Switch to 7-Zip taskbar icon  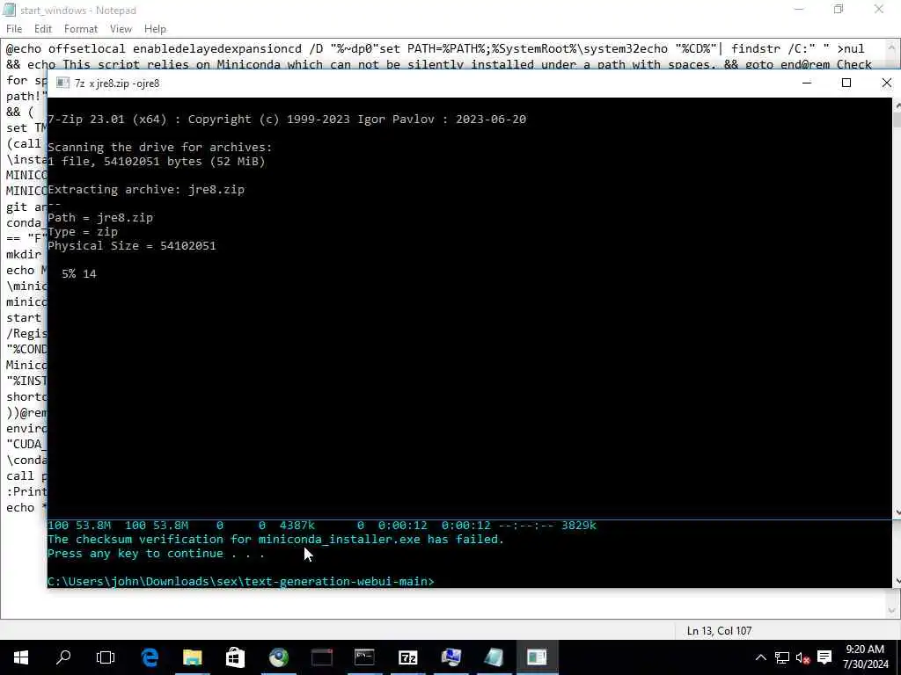pyautogui.click(x=408, y=657)
